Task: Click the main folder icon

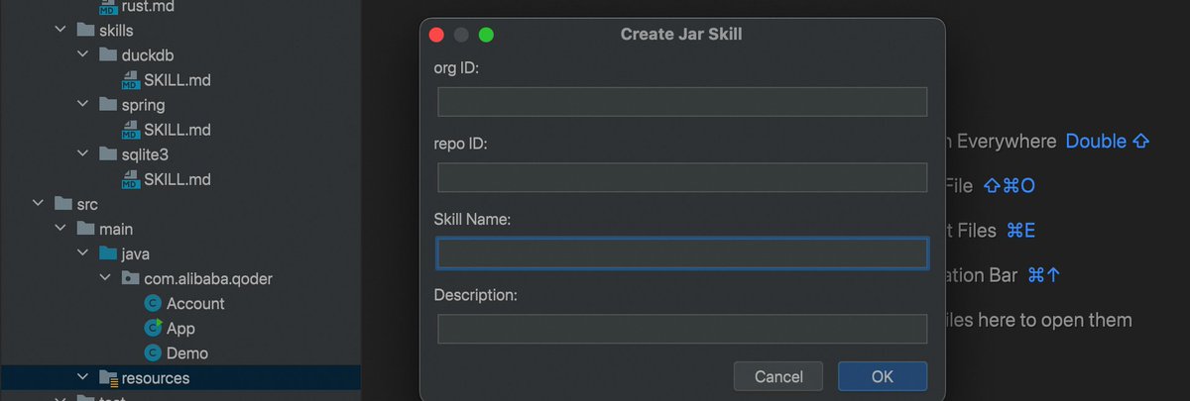Action: [x=85, y=229]
